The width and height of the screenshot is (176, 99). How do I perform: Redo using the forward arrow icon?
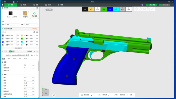[21, 2]
